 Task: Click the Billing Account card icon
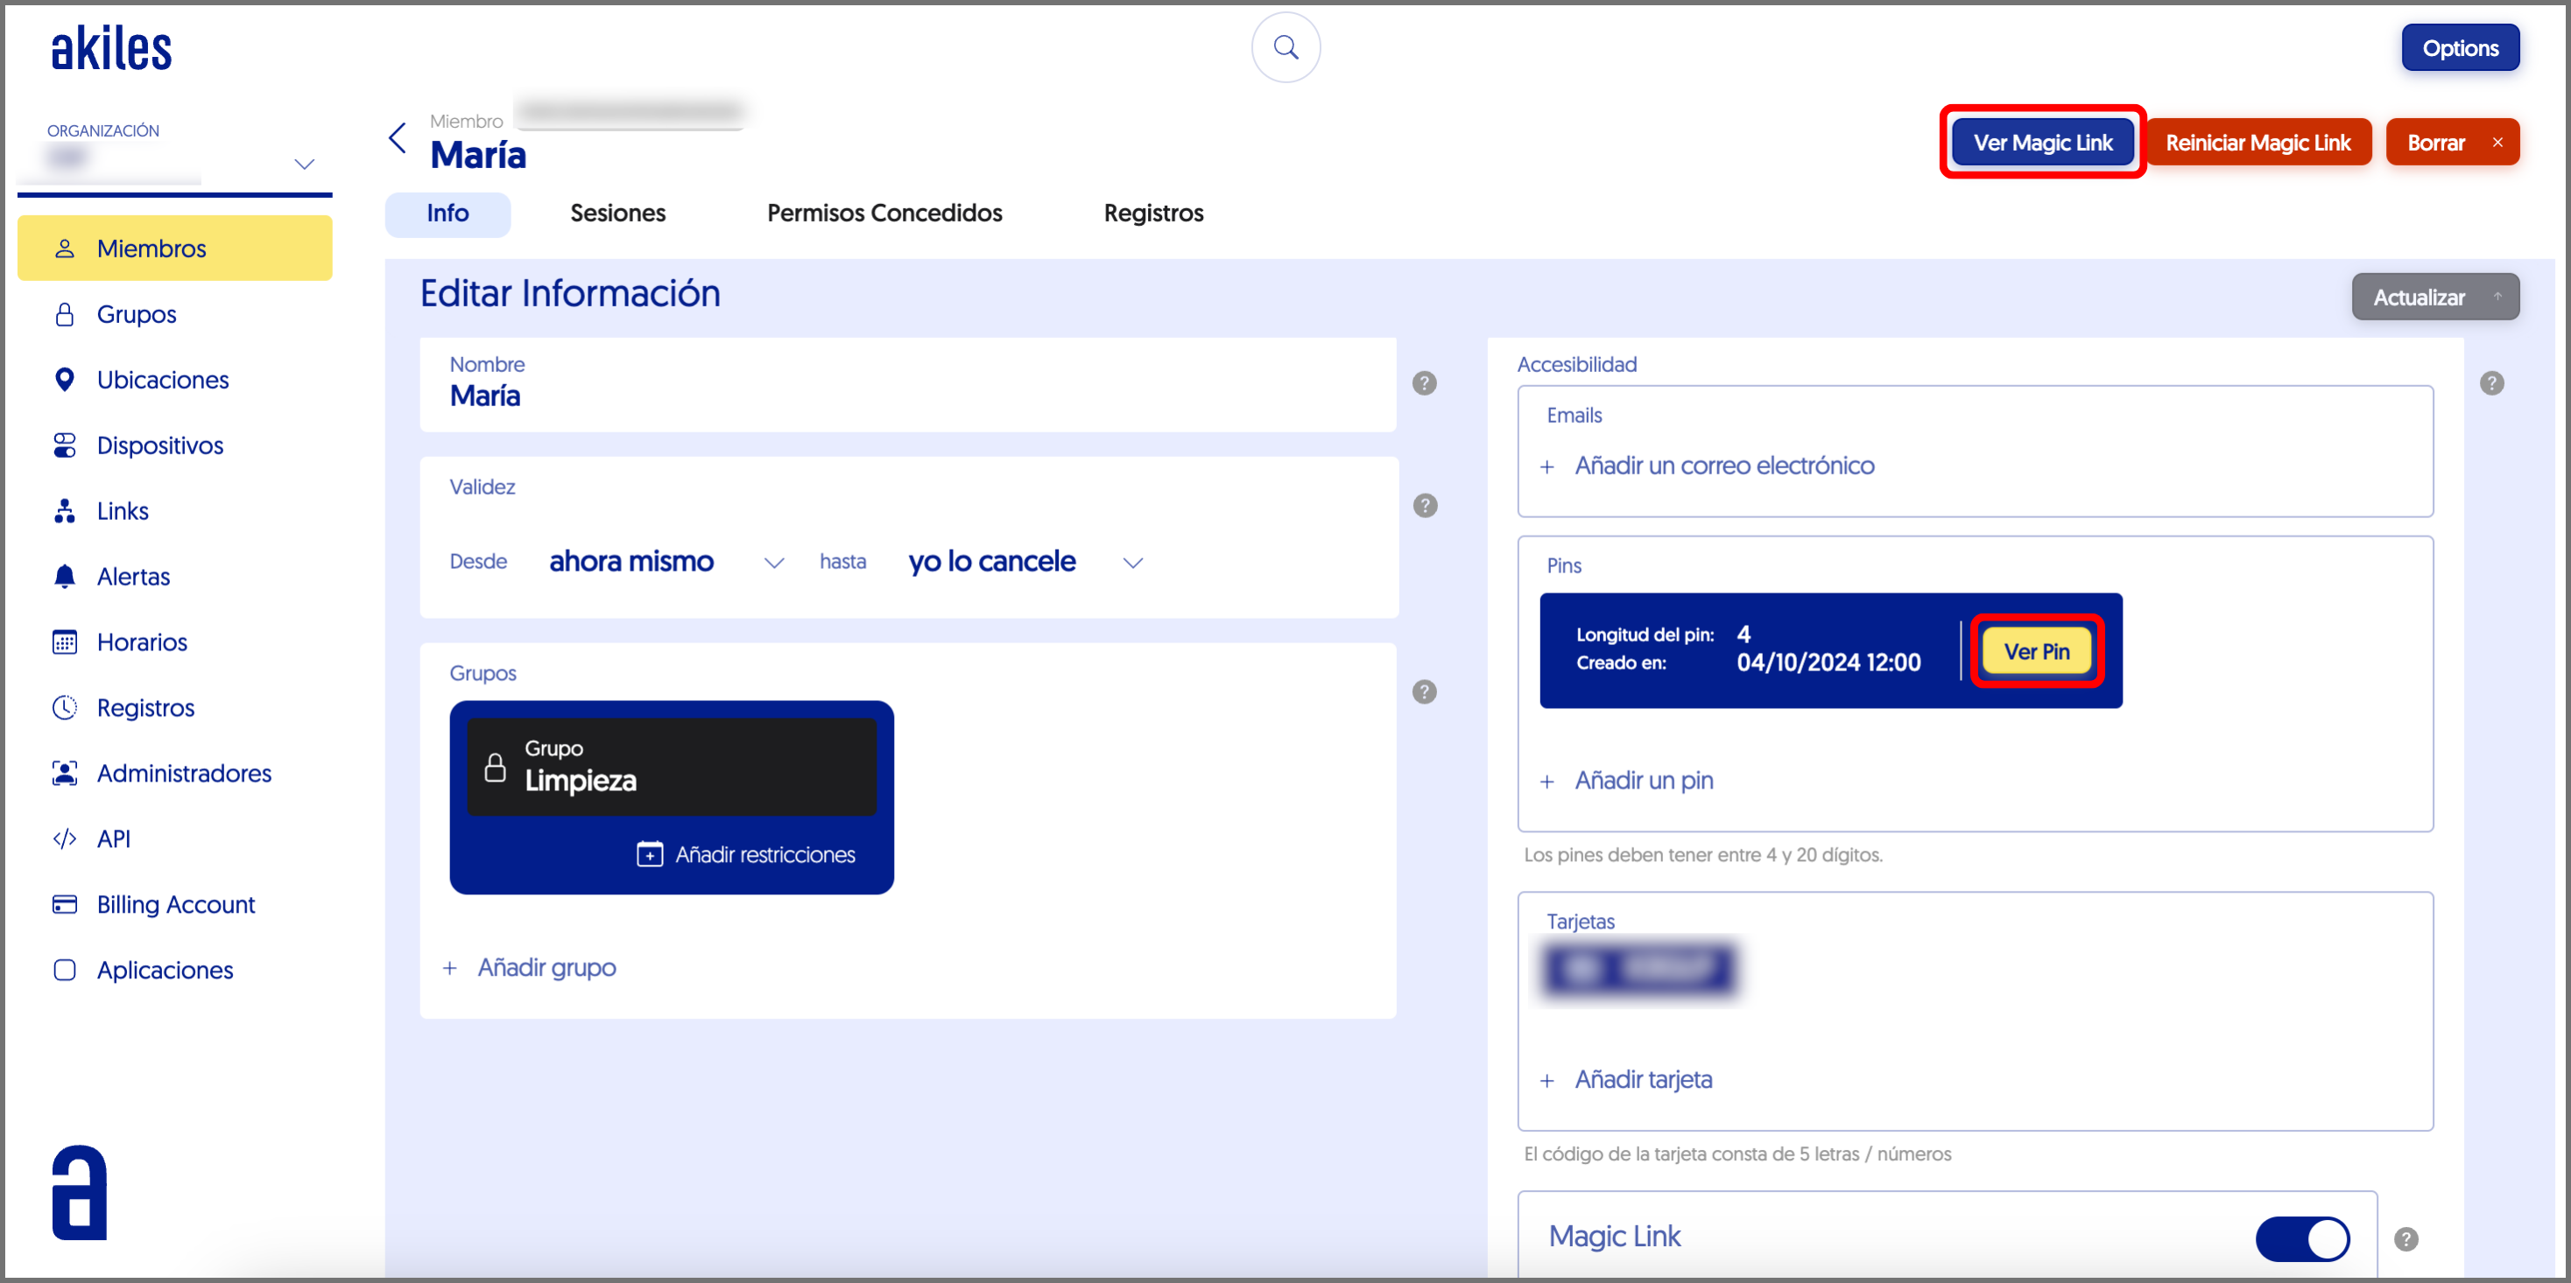tap(65, 904)
